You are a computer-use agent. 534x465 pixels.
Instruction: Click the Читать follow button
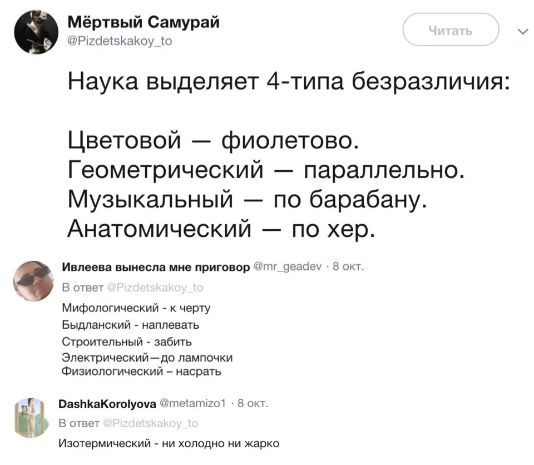(451, 30)
